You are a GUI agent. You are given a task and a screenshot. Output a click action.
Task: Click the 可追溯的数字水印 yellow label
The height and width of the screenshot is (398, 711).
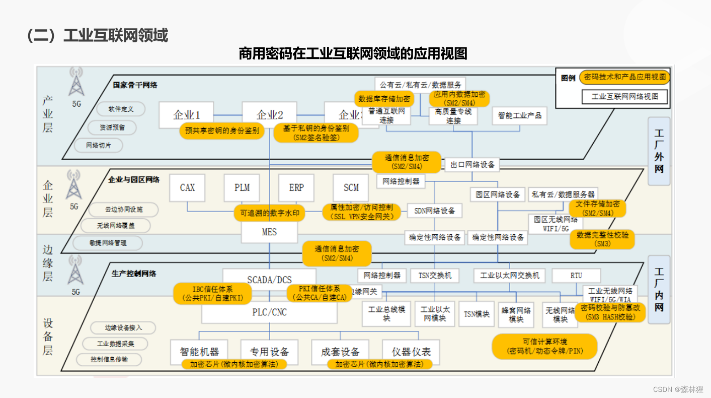point(269,213)
